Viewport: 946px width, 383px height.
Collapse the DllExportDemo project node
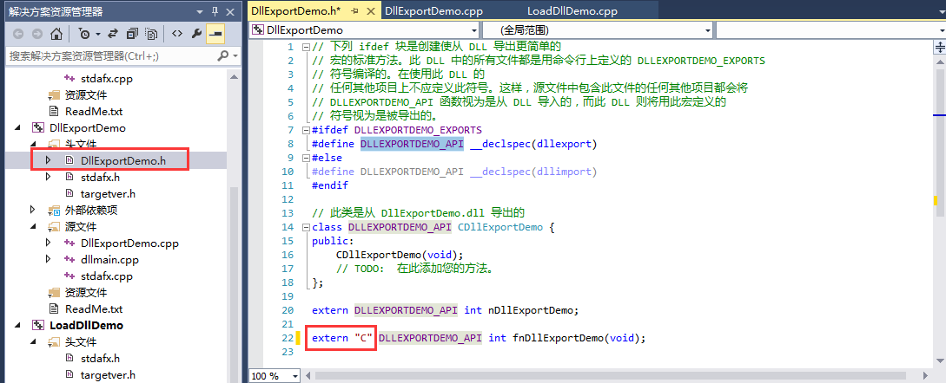17,128
